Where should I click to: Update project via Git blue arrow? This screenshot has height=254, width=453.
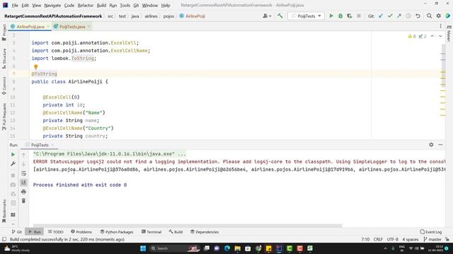tap(381, 16)
